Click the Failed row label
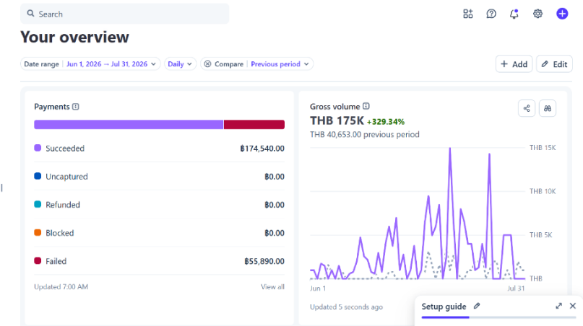Viewport: 583px width, 326px height. coord(56,261)
